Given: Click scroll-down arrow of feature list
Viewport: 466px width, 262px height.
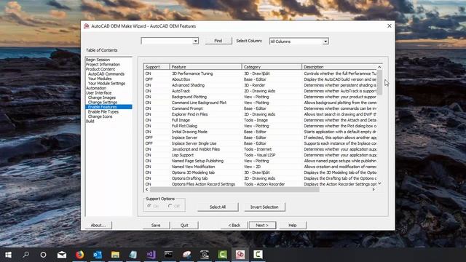Looking at the screenshot, I should click(x=379, y=183).
